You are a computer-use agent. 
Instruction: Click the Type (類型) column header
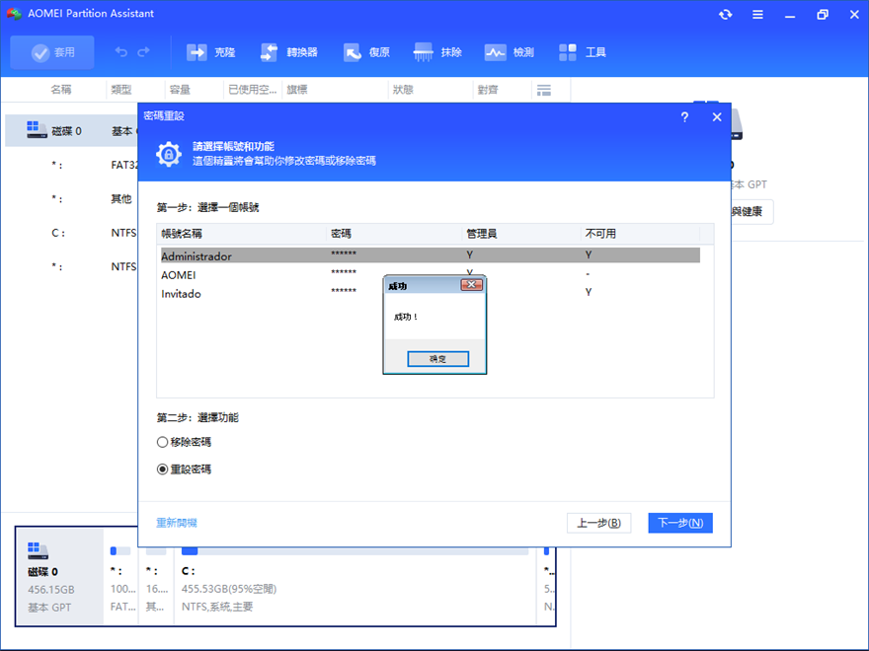click(x=121, y=90)
